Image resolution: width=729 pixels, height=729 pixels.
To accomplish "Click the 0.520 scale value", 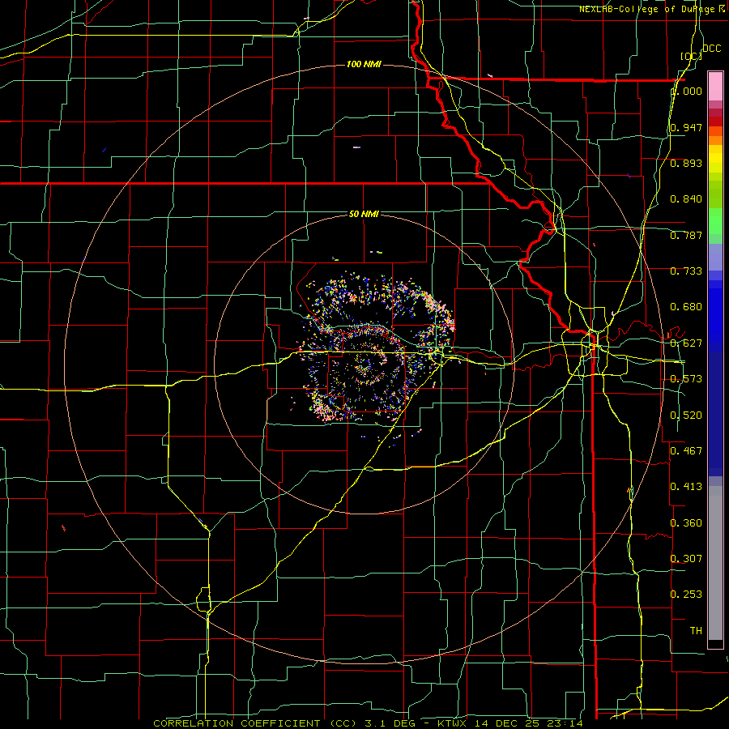I will coord(686,416).
